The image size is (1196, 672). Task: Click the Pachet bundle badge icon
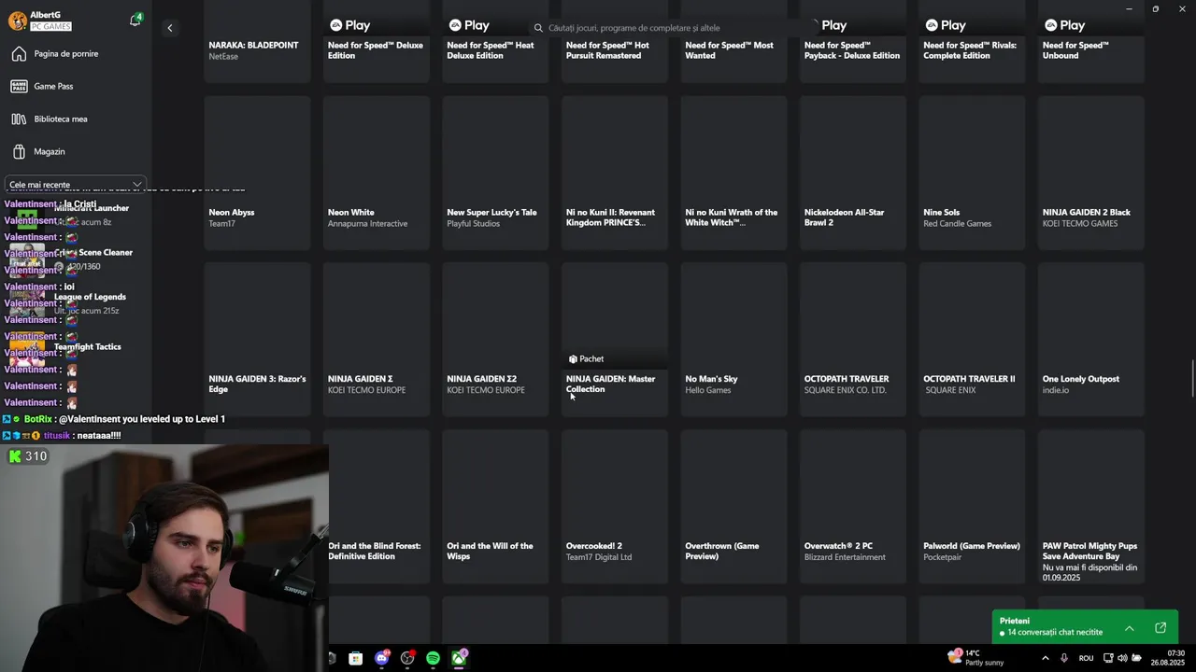573,359
